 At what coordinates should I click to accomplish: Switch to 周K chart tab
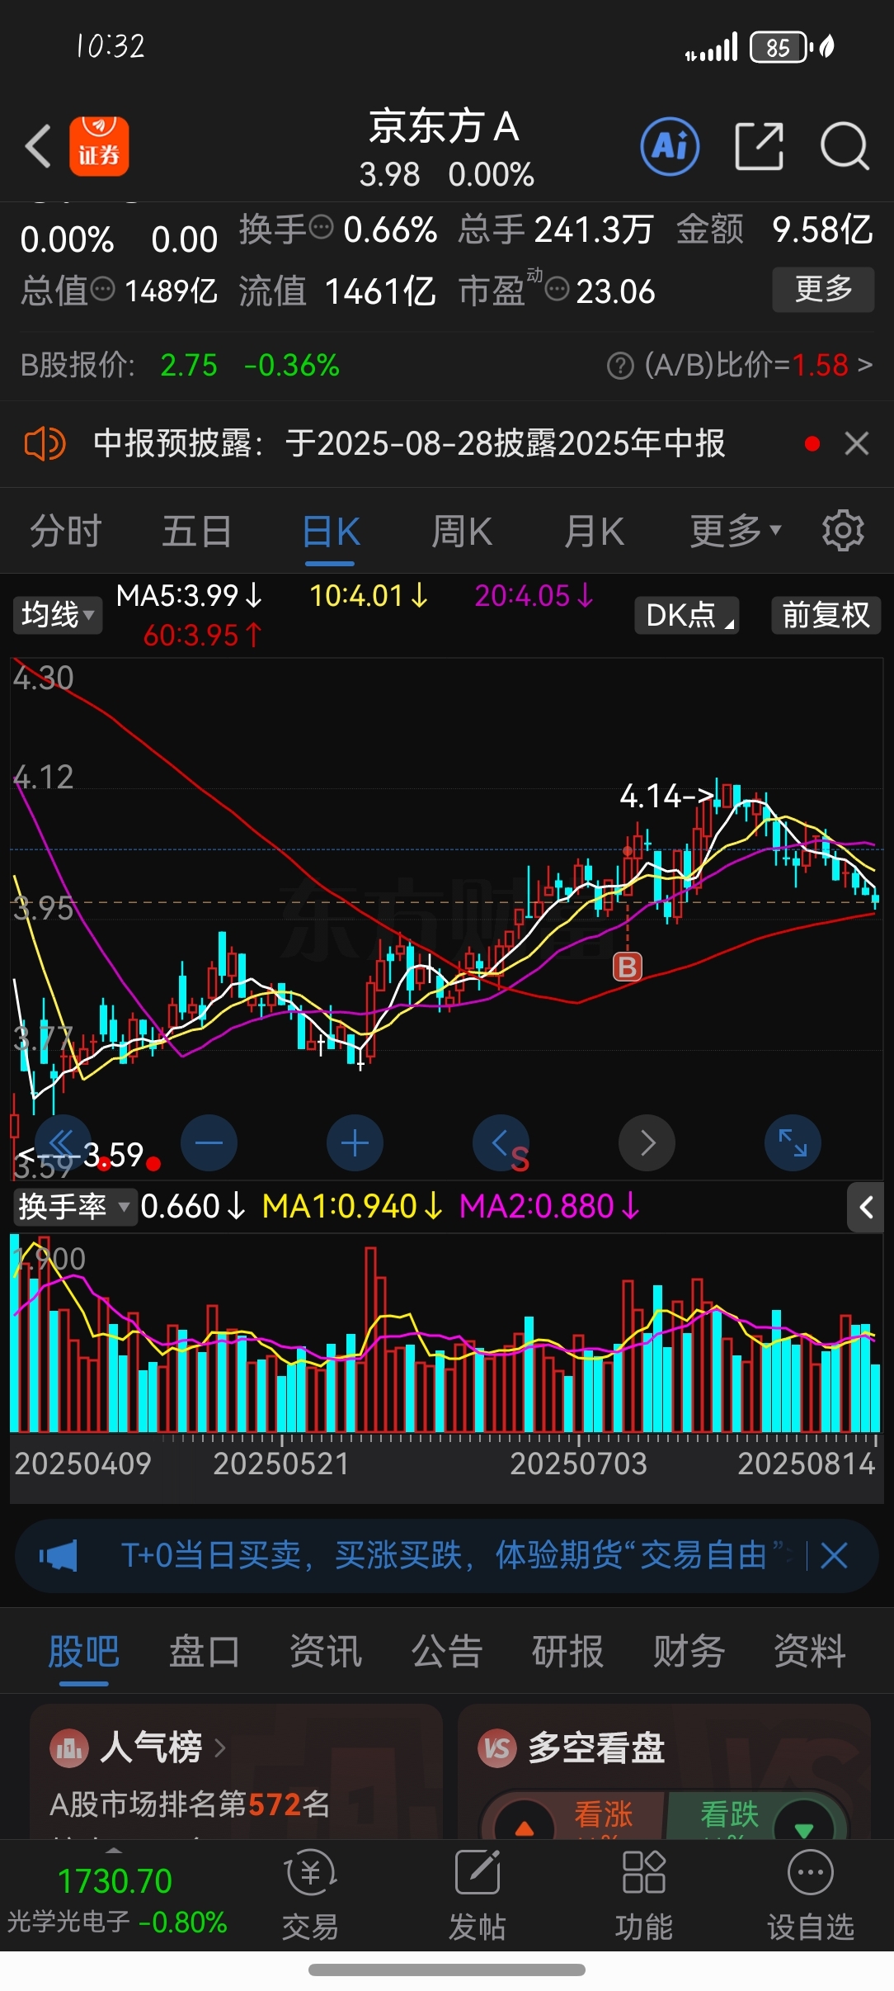click(x=462, y=531)
